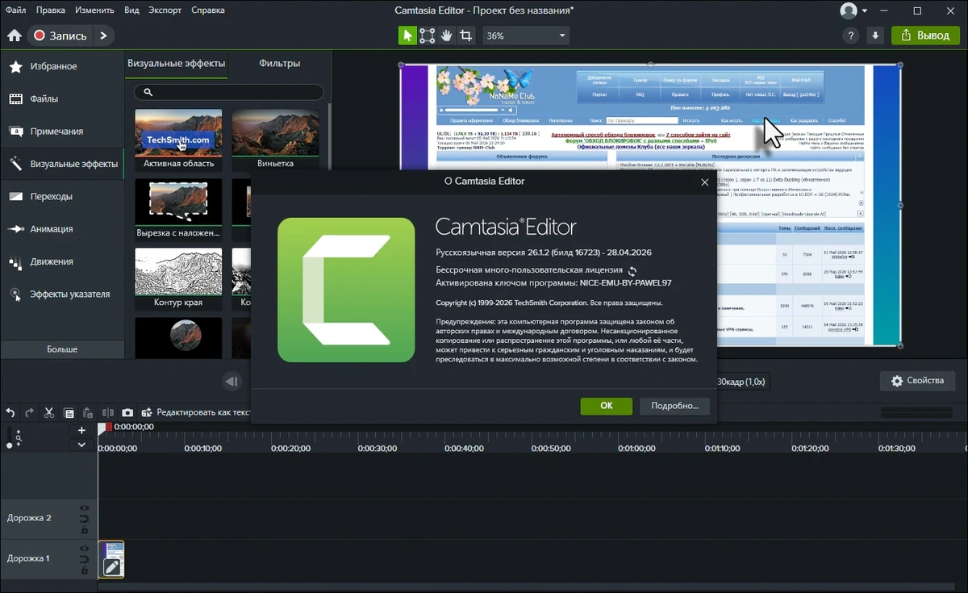
Task: Add a new track with plus button
Action: (x=81, y=431)
